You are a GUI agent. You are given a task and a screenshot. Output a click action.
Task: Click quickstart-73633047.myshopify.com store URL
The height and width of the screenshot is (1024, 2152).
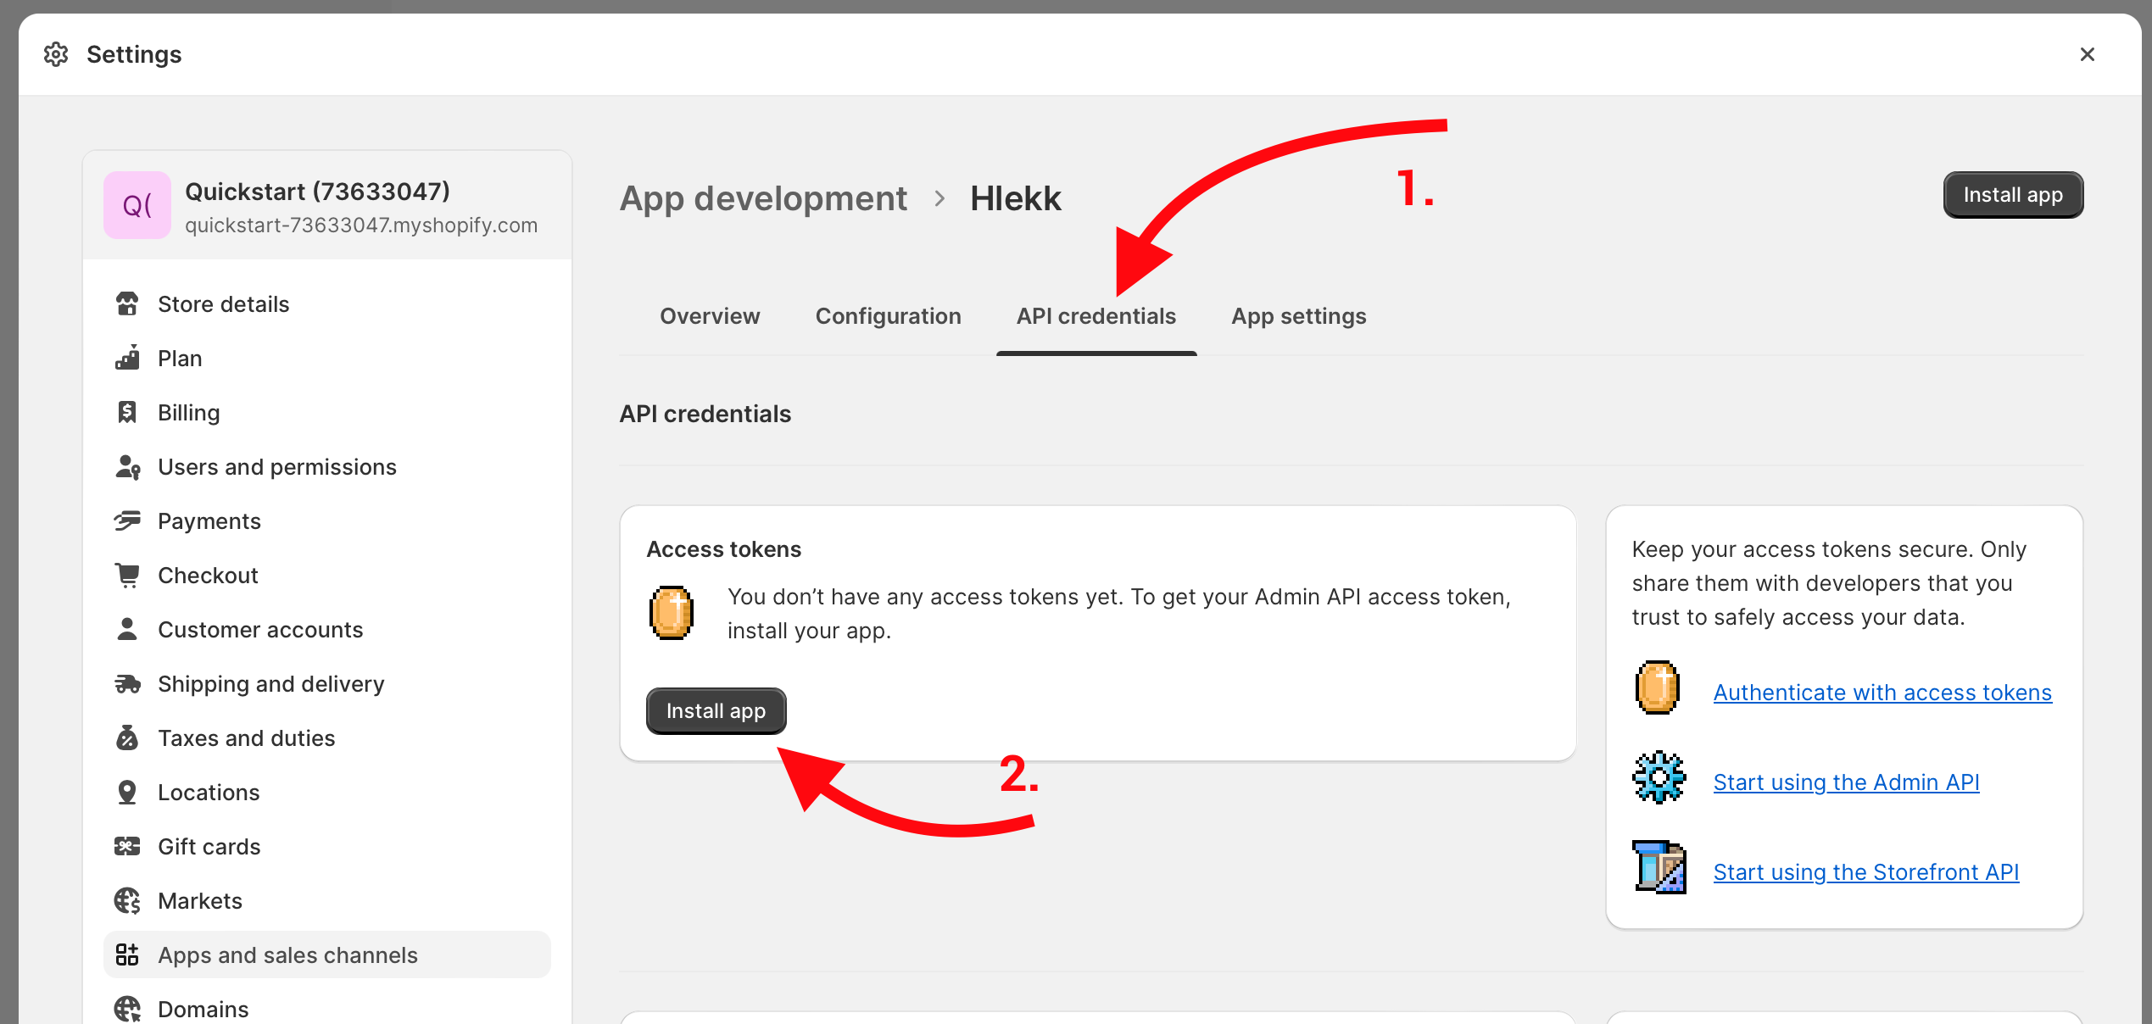tap(361, 225)
